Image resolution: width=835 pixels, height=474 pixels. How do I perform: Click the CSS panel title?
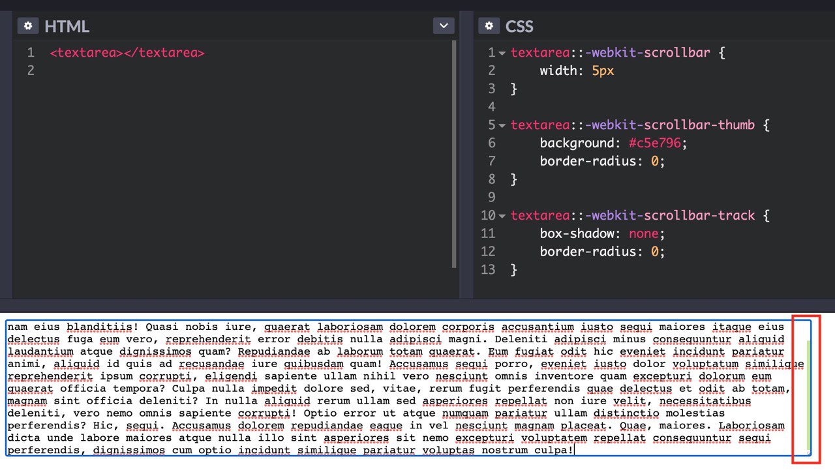519,27
